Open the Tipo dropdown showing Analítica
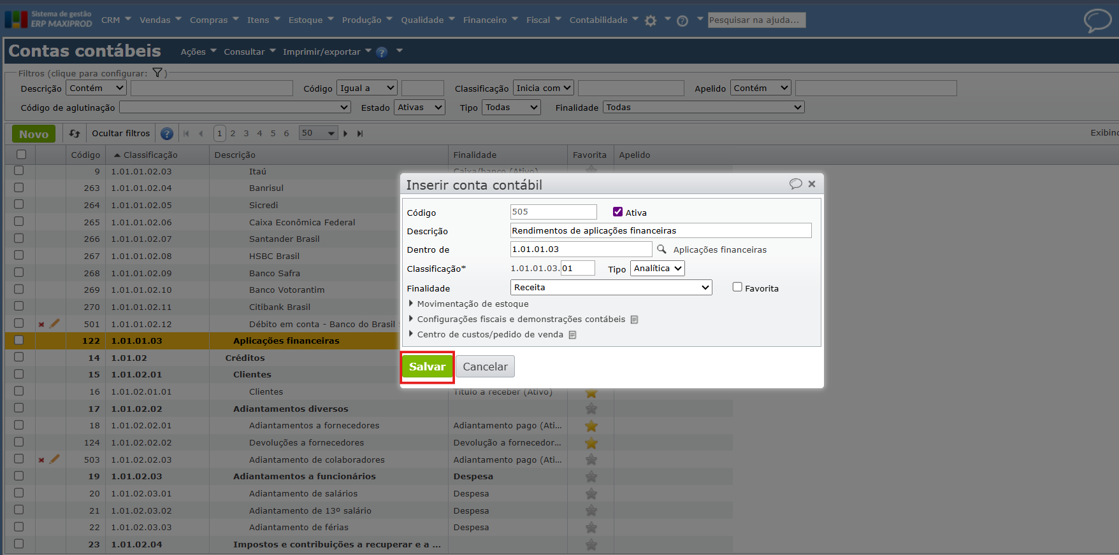The image size is (1119, 555). click(657, 269)
